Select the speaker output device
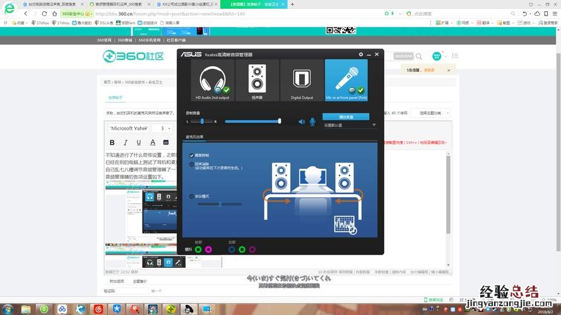Viewport: 561px width, 315px height. (x=257, y=81)
